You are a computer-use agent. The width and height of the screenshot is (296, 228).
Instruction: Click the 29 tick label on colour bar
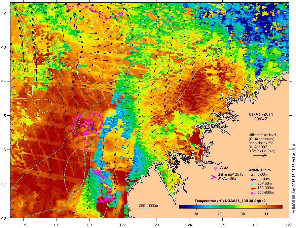219,214
